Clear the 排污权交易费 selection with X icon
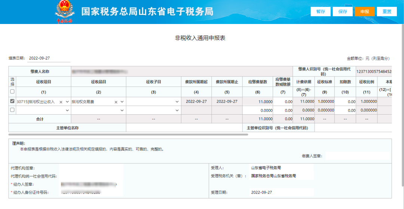 coord(116,102)
